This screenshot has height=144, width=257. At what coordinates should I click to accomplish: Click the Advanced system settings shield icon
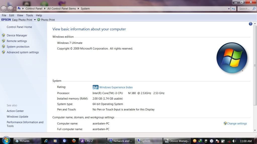click(x=4, y=52)
